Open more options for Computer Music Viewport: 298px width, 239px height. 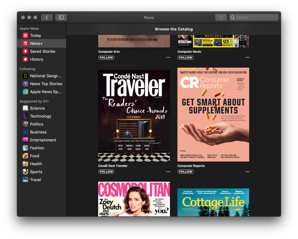(x=247, y=58)
